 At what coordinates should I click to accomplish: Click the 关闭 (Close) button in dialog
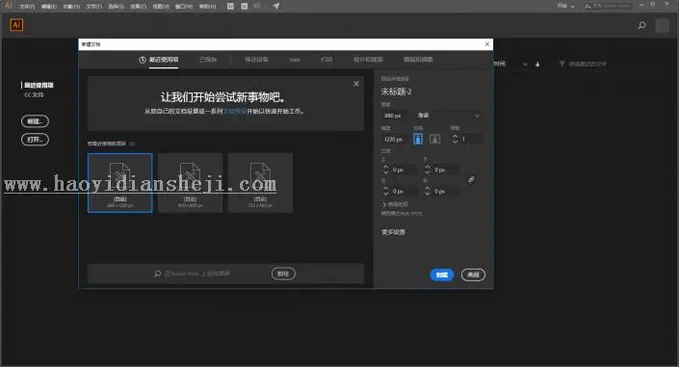coord(473,275)
